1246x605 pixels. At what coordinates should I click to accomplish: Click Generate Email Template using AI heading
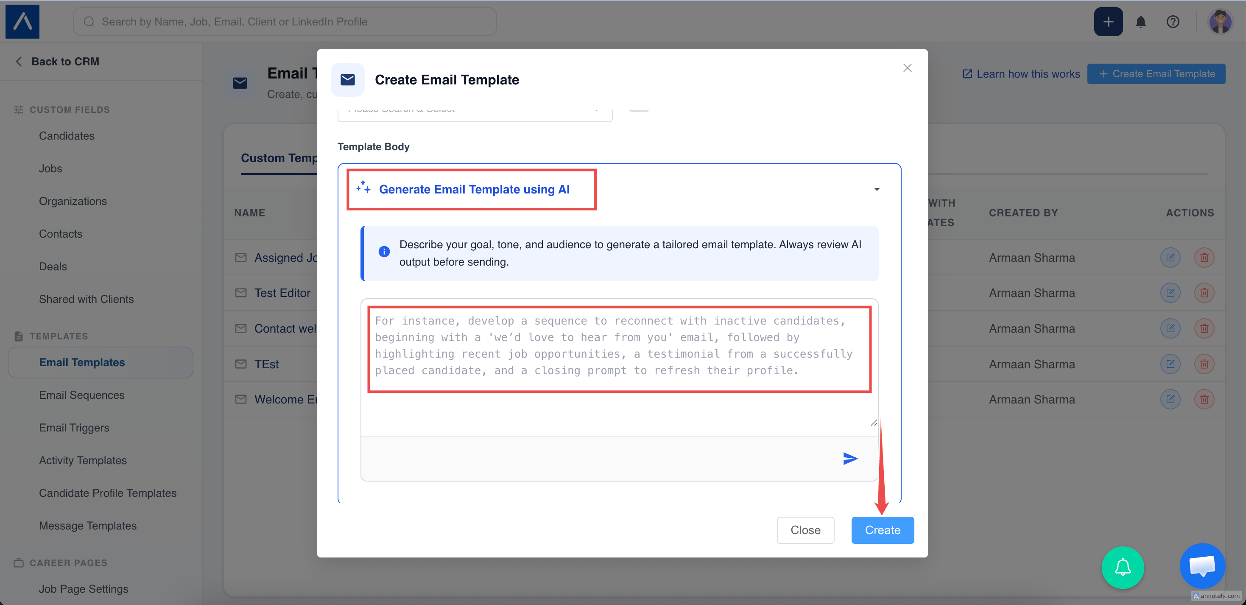tap(474, 189)
